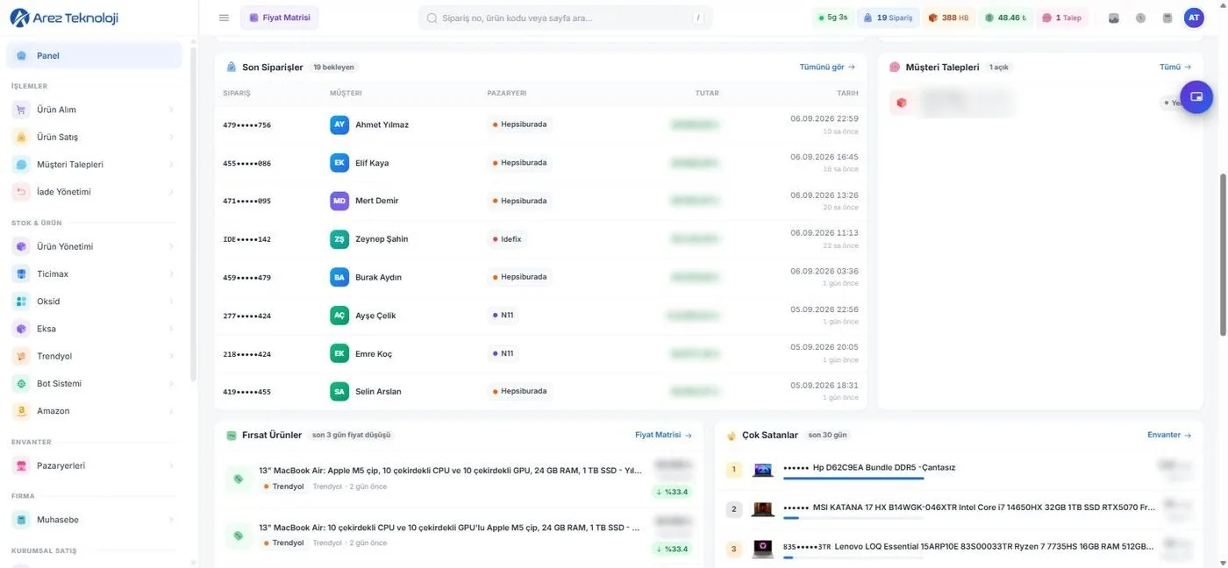The image size is (1228, 568).
Task: Click the Trendyol sidebar icon
Action: (21, 356)
